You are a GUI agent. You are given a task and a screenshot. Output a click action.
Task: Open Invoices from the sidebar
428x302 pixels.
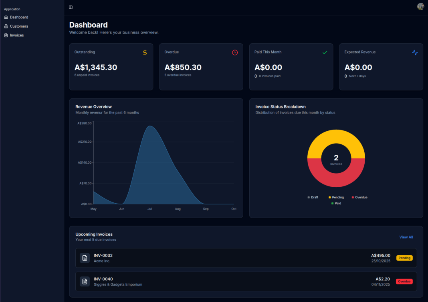[x=17, y=35]
